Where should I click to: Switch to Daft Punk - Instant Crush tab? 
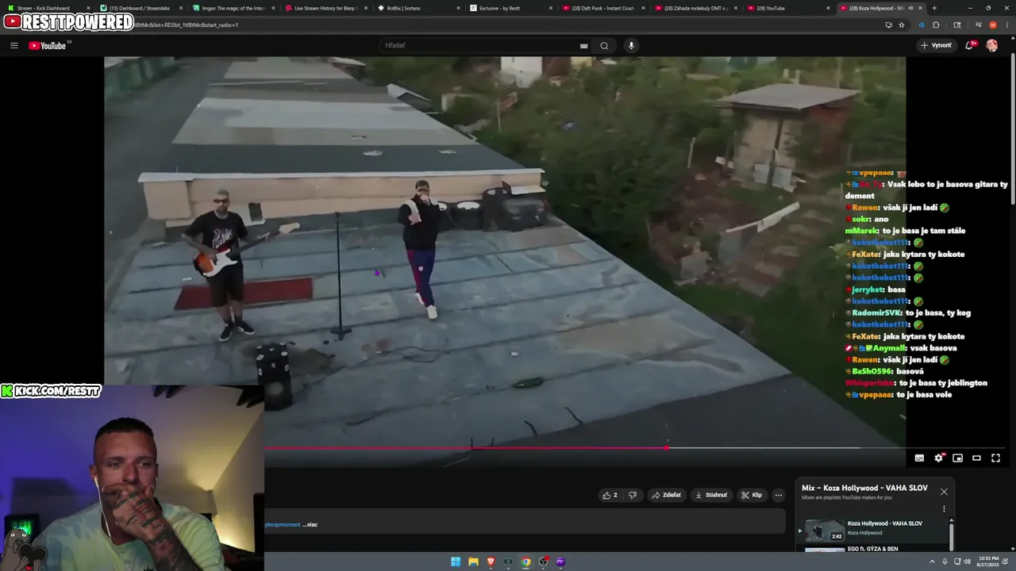pos(603,8)
